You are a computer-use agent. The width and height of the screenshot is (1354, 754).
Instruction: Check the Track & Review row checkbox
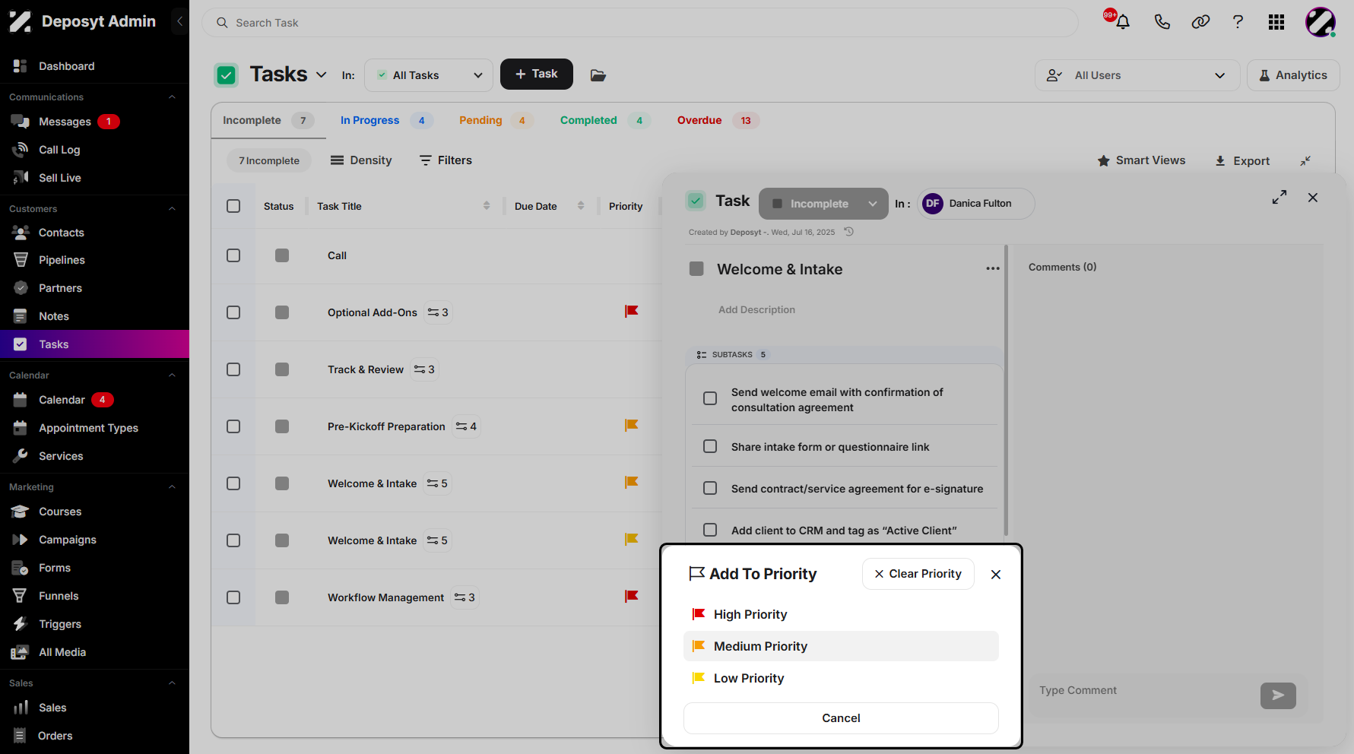233,369
